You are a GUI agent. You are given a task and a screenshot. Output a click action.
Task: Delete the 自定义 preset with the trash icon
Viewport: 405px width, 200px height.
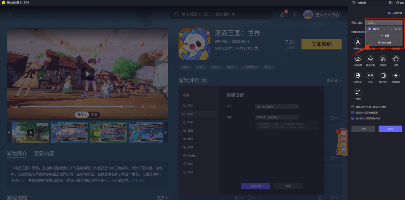pos(400,29)
